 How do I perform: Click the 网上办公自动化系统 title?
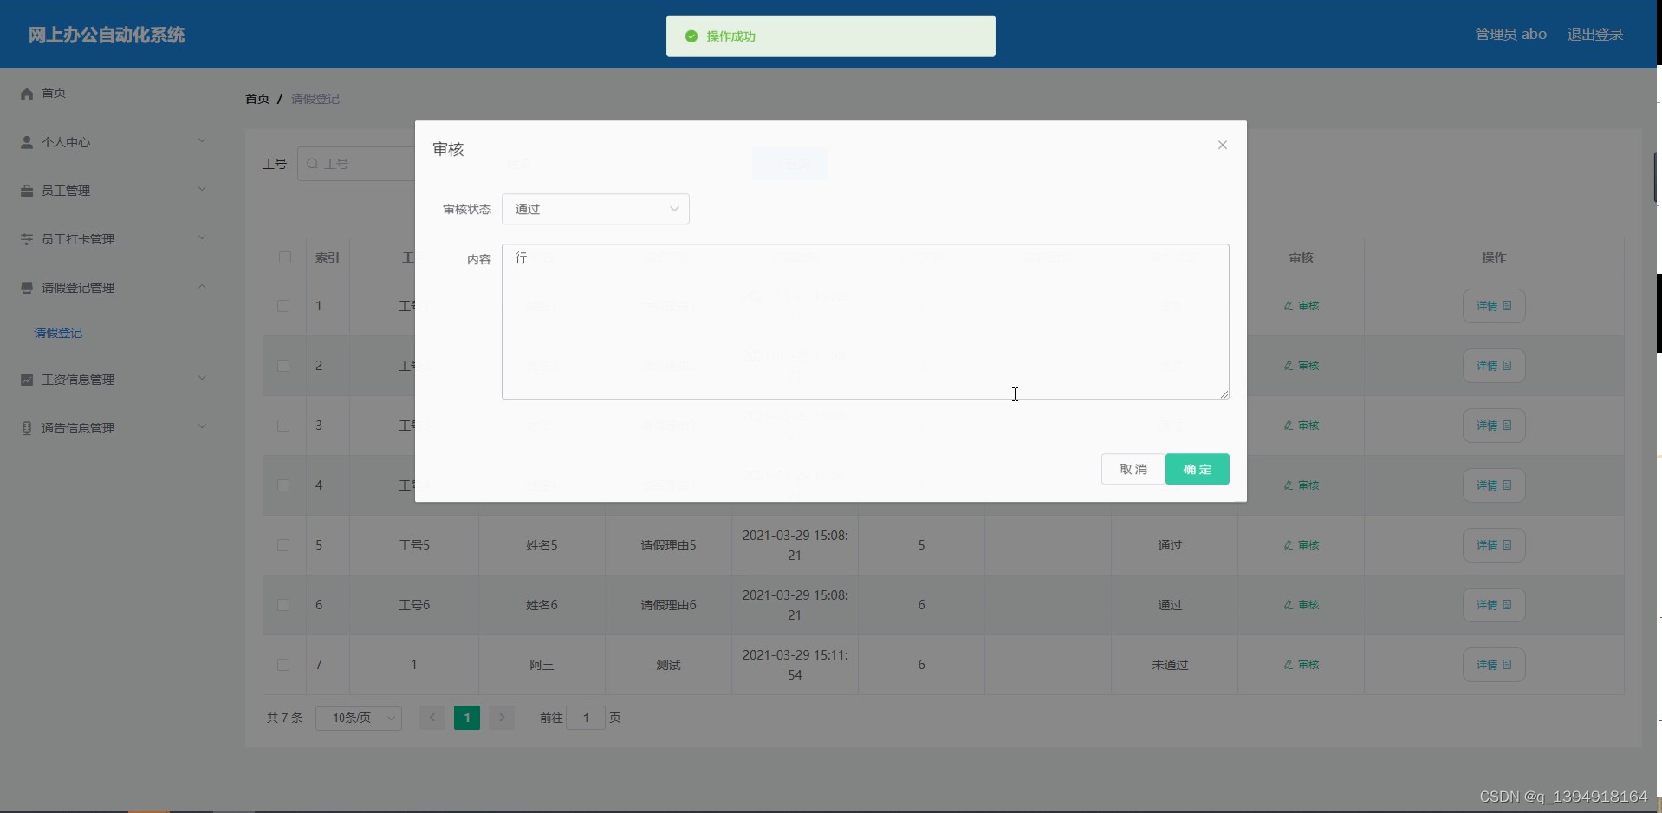coord(107,35)
